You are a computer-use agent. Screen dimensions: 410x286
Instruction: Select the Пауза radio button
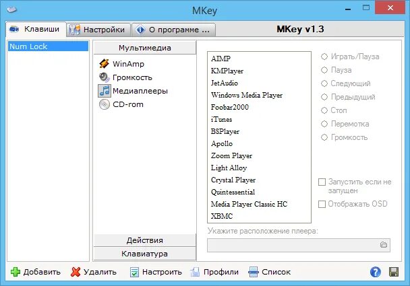(324, 70)
